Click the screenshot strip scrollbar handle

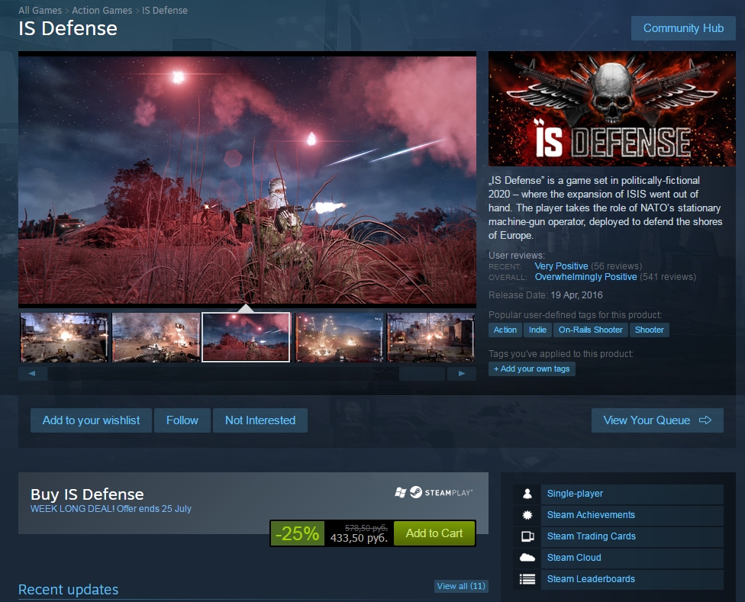[422, 374]
